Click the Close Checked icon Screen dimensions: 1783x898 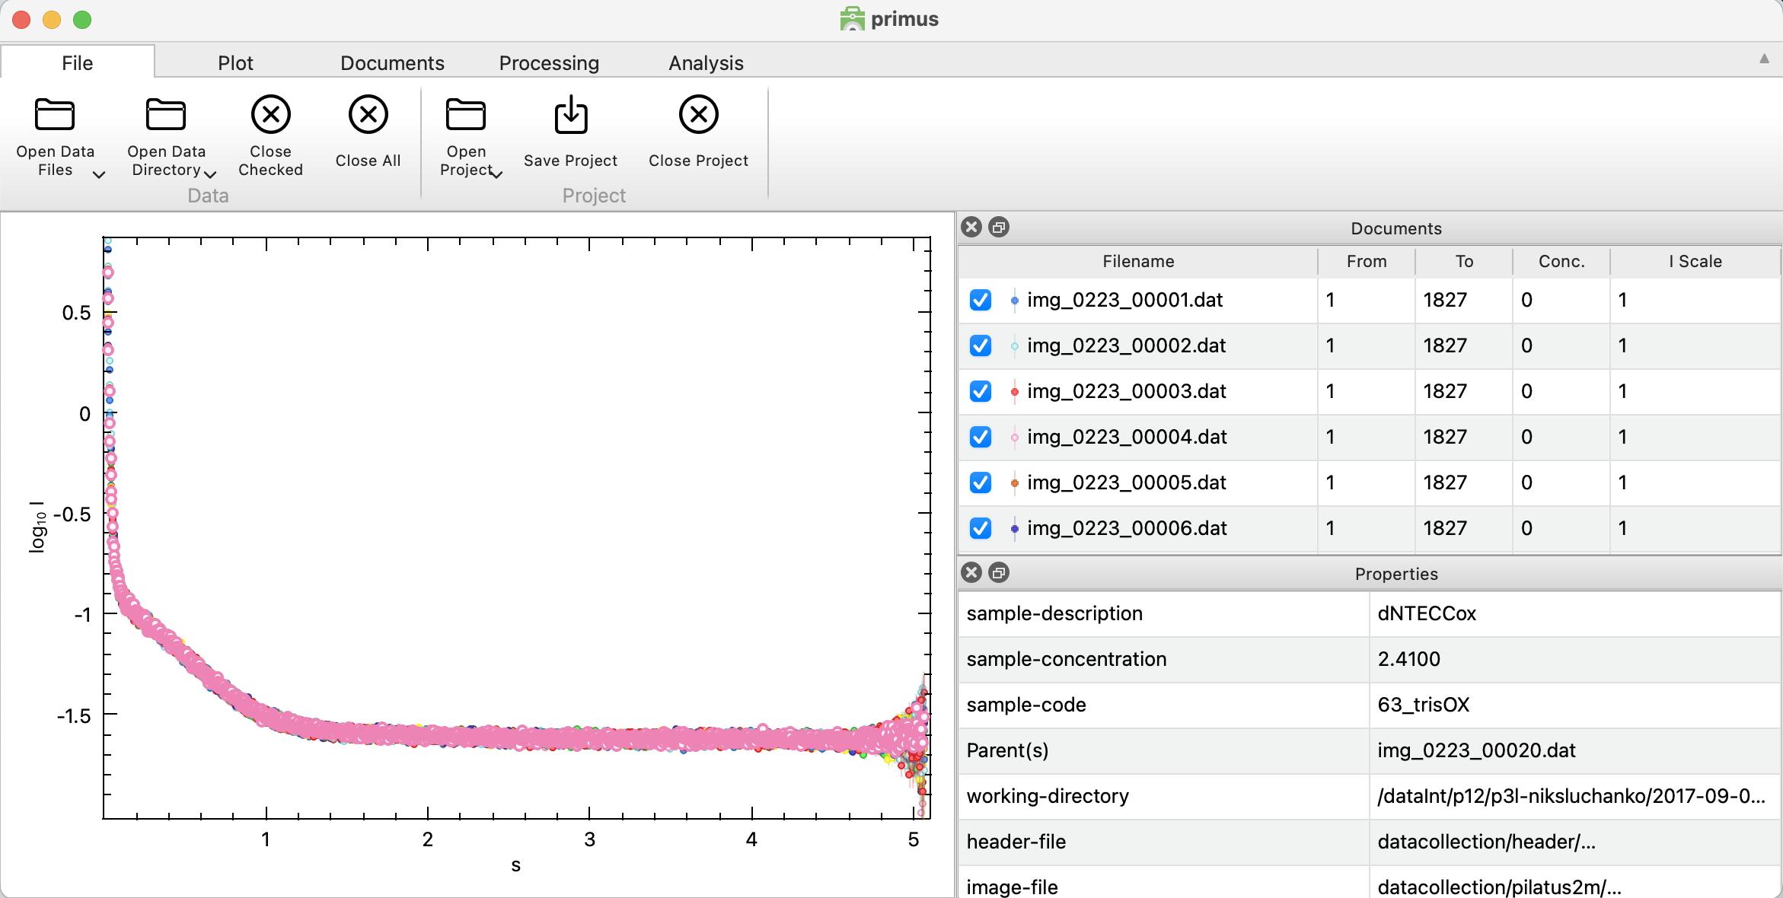pos(270,115)
